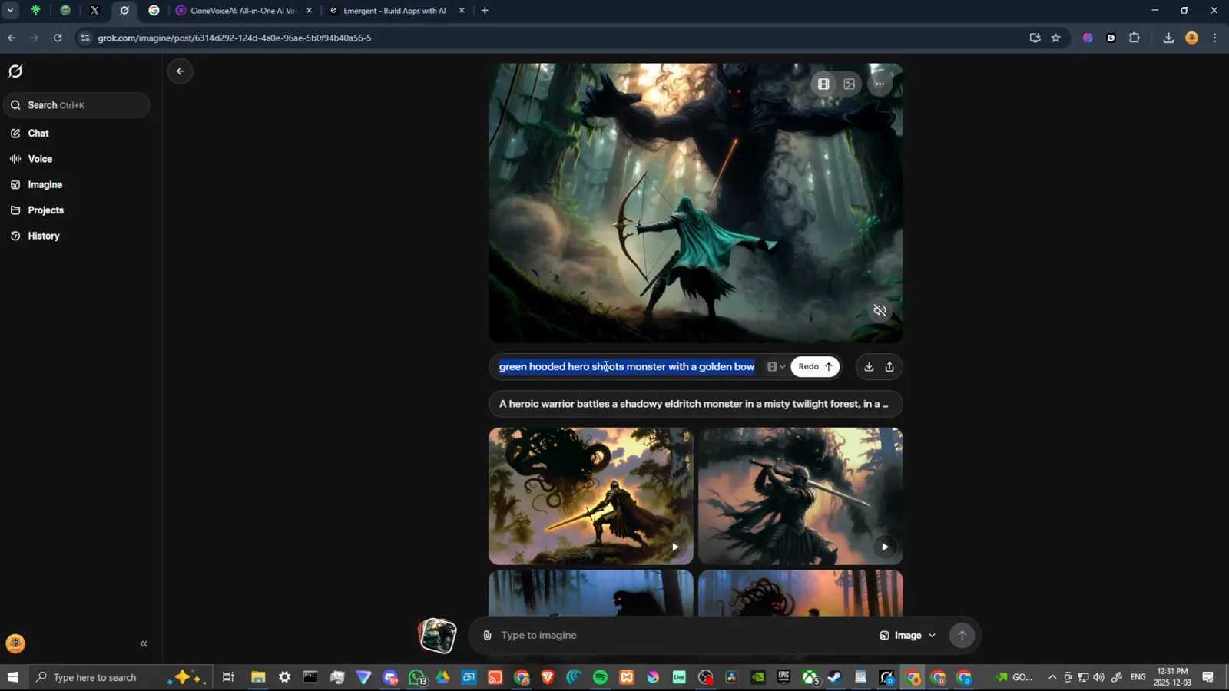Share the generated post
This screenshot has width=1229, height=691.
[x=889, y=367]
